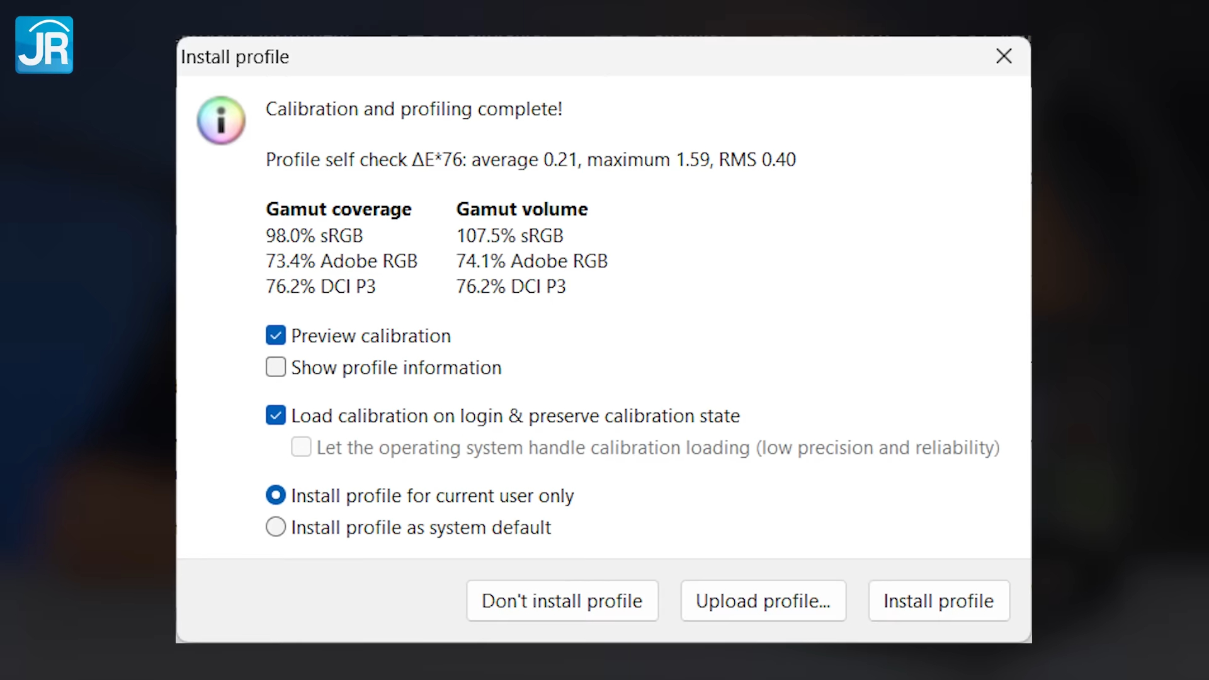Toggle Load calibration on login checkbox
The image size is (1209, 680).
(276, 416)
